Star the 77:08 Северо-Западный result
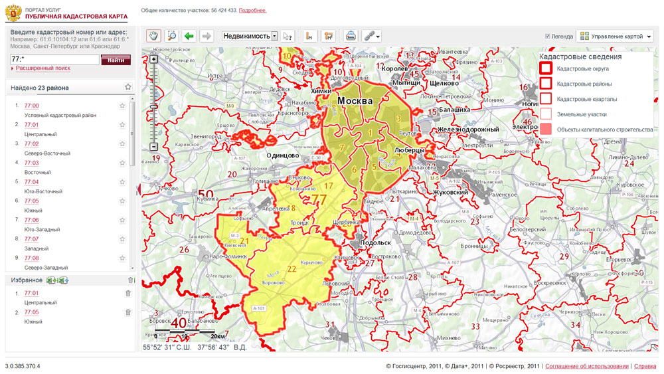The width and height of the screenshot is (664, 374). [x=122, y=258]
